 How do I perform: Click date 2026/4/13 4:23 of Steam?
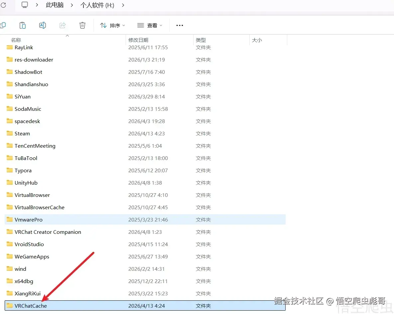147,134
